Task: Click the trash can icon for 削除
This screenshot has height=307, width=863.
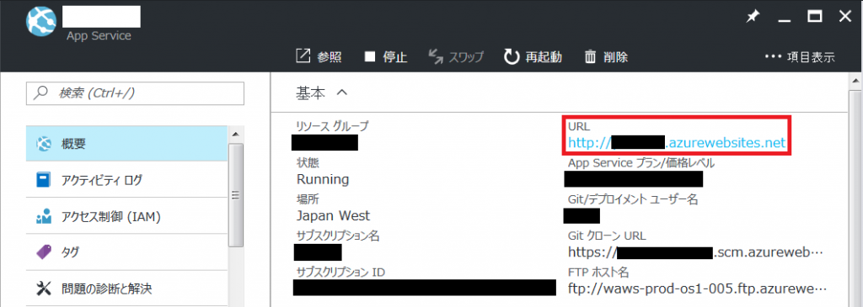Action: tap(590, 56)
